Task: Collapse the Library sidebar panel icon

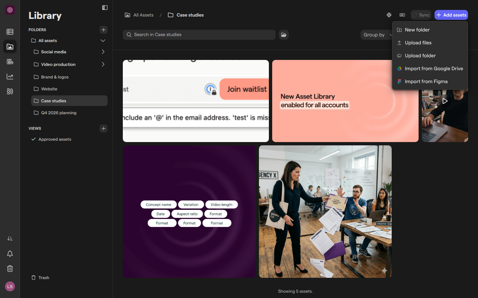Action: (105, 8)
